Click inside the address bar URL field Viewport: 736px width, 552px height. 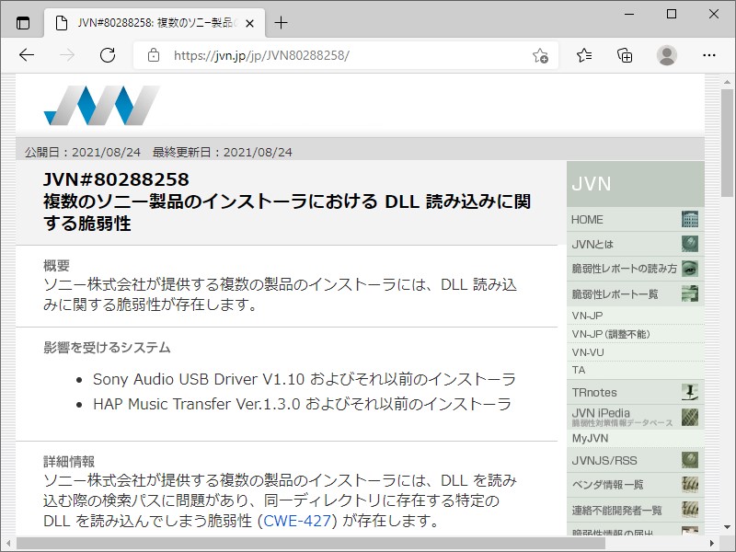tap(276, 55)
